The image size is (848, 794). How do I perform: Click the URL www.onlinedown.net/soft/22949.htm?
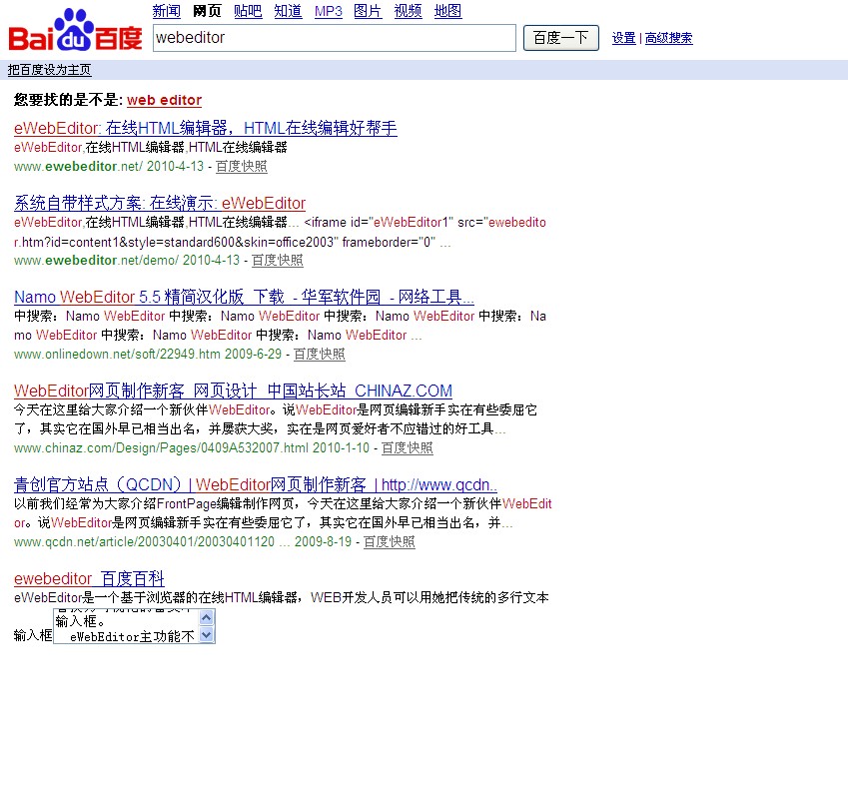click(117, 355)
